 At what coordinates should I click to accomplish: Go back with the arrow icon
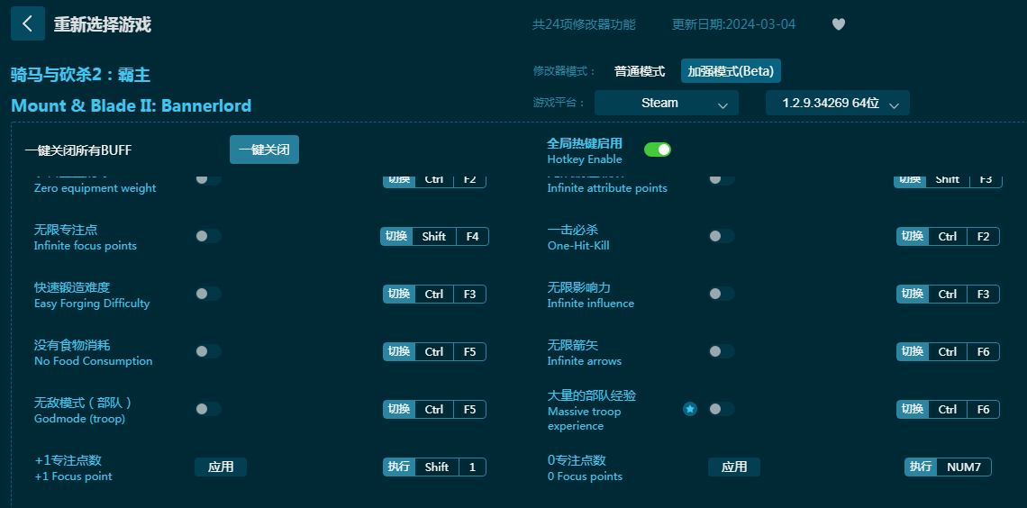[x=28, y=23]
